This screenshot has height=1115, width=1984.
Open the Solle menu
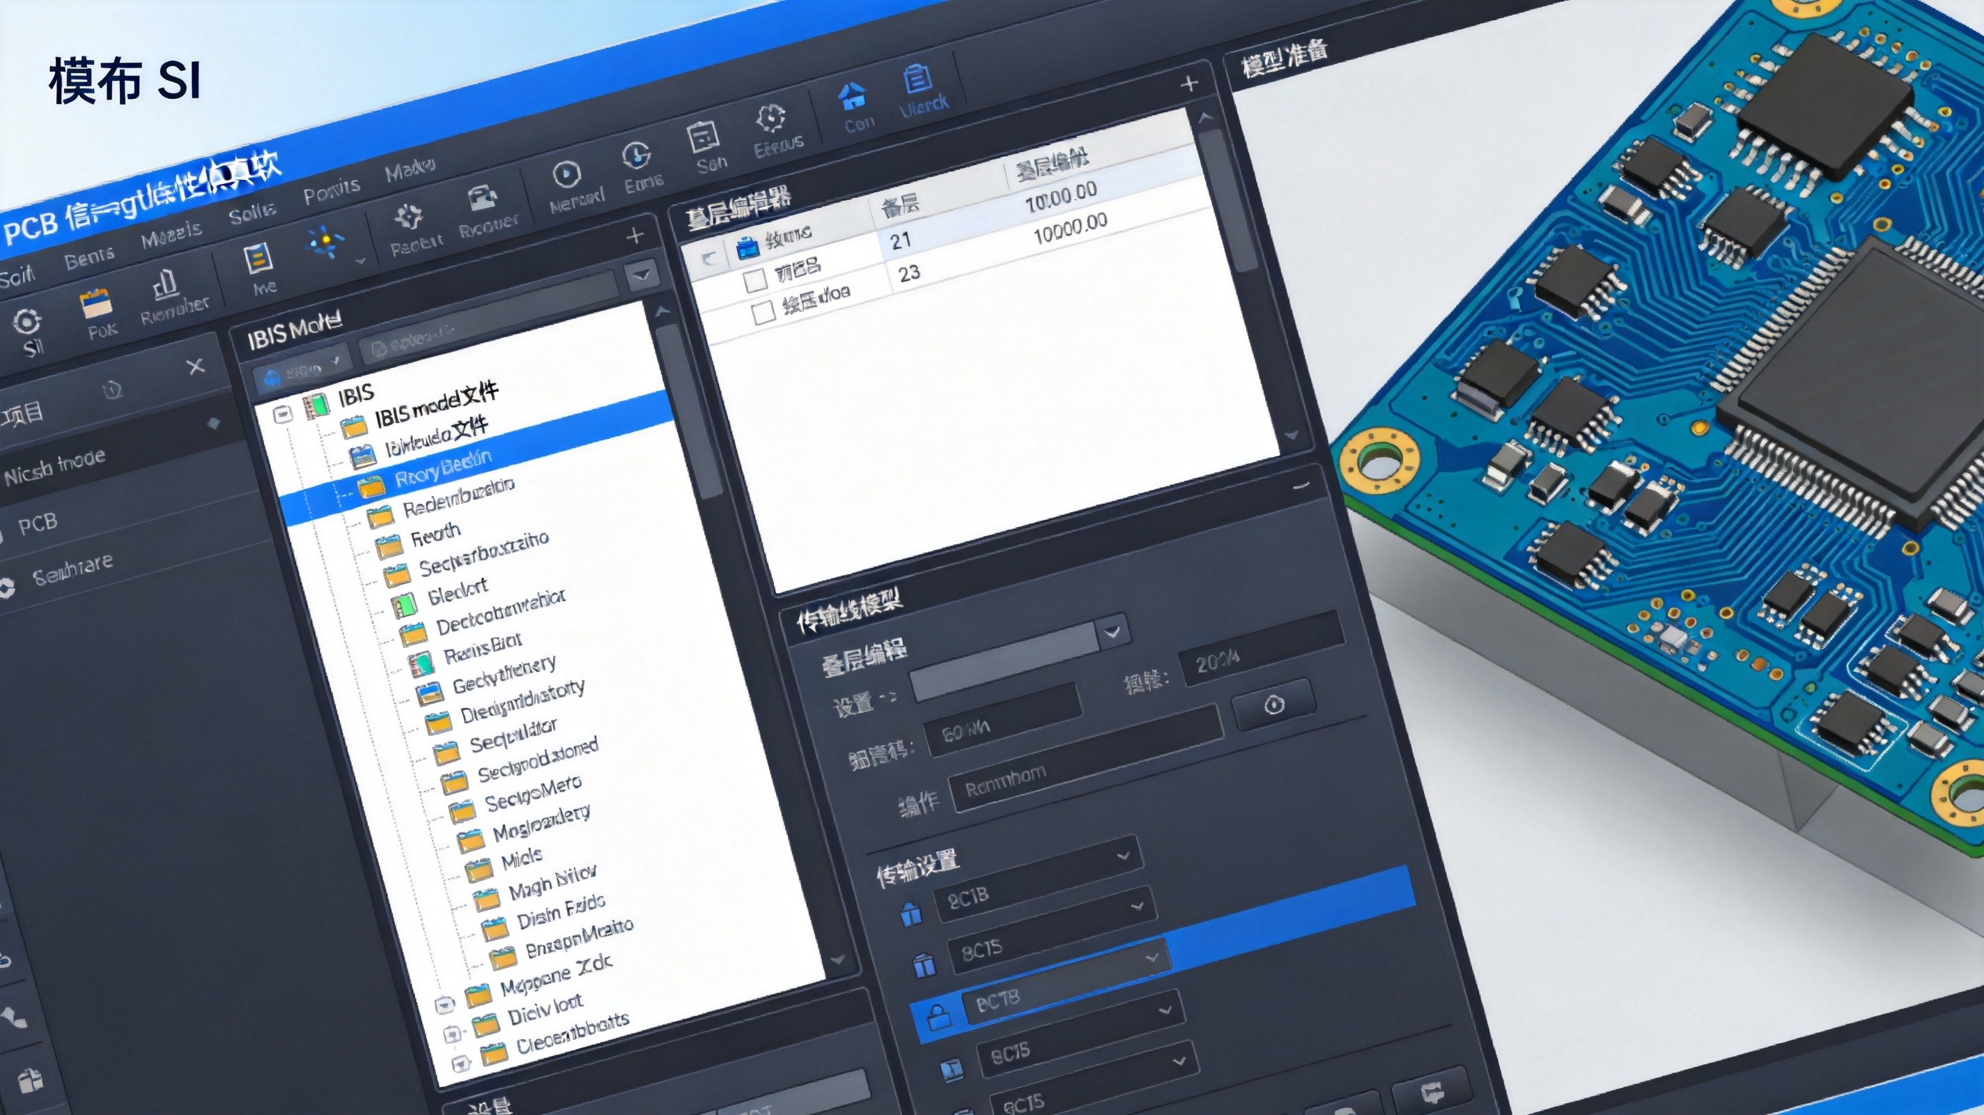pos(252,212)
